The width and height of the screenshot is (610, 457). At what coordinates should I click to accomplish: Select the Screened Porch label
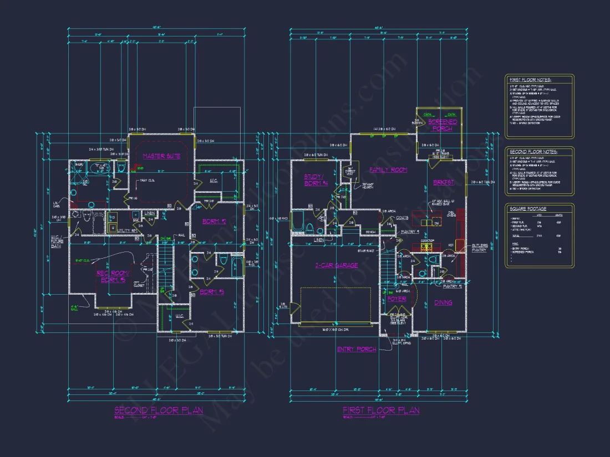click(443, 125)
